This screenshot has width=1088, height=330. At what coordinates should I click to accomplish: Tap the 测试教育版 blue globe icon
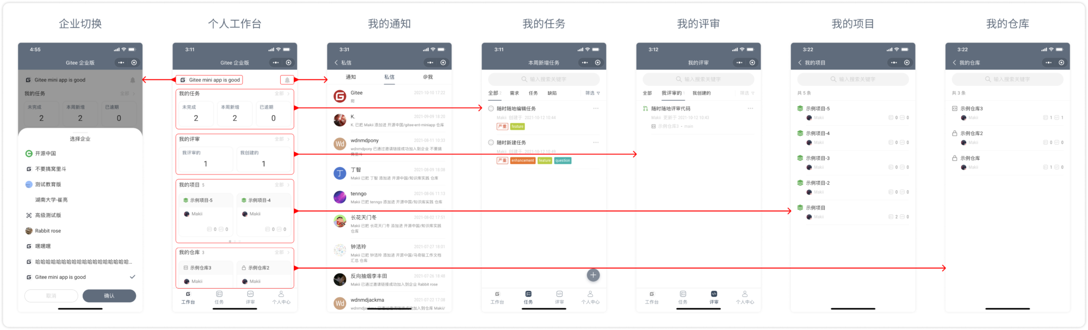click(29, 184)
